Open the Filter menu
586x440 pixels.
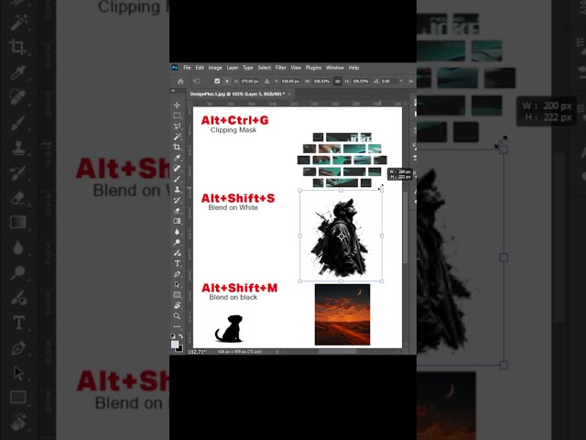click(x=281, y=68)
